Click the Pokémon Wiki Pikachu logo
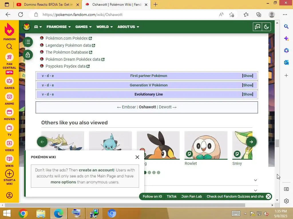 click(x=27, y=27)
